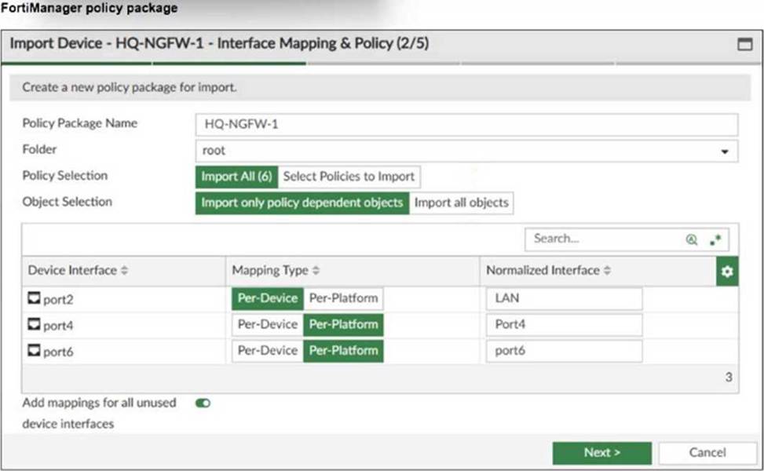Image resolution: width=764 pixels, height=471 pixels.
Task: Choose Import all objects option
Action: coord(461,203)
